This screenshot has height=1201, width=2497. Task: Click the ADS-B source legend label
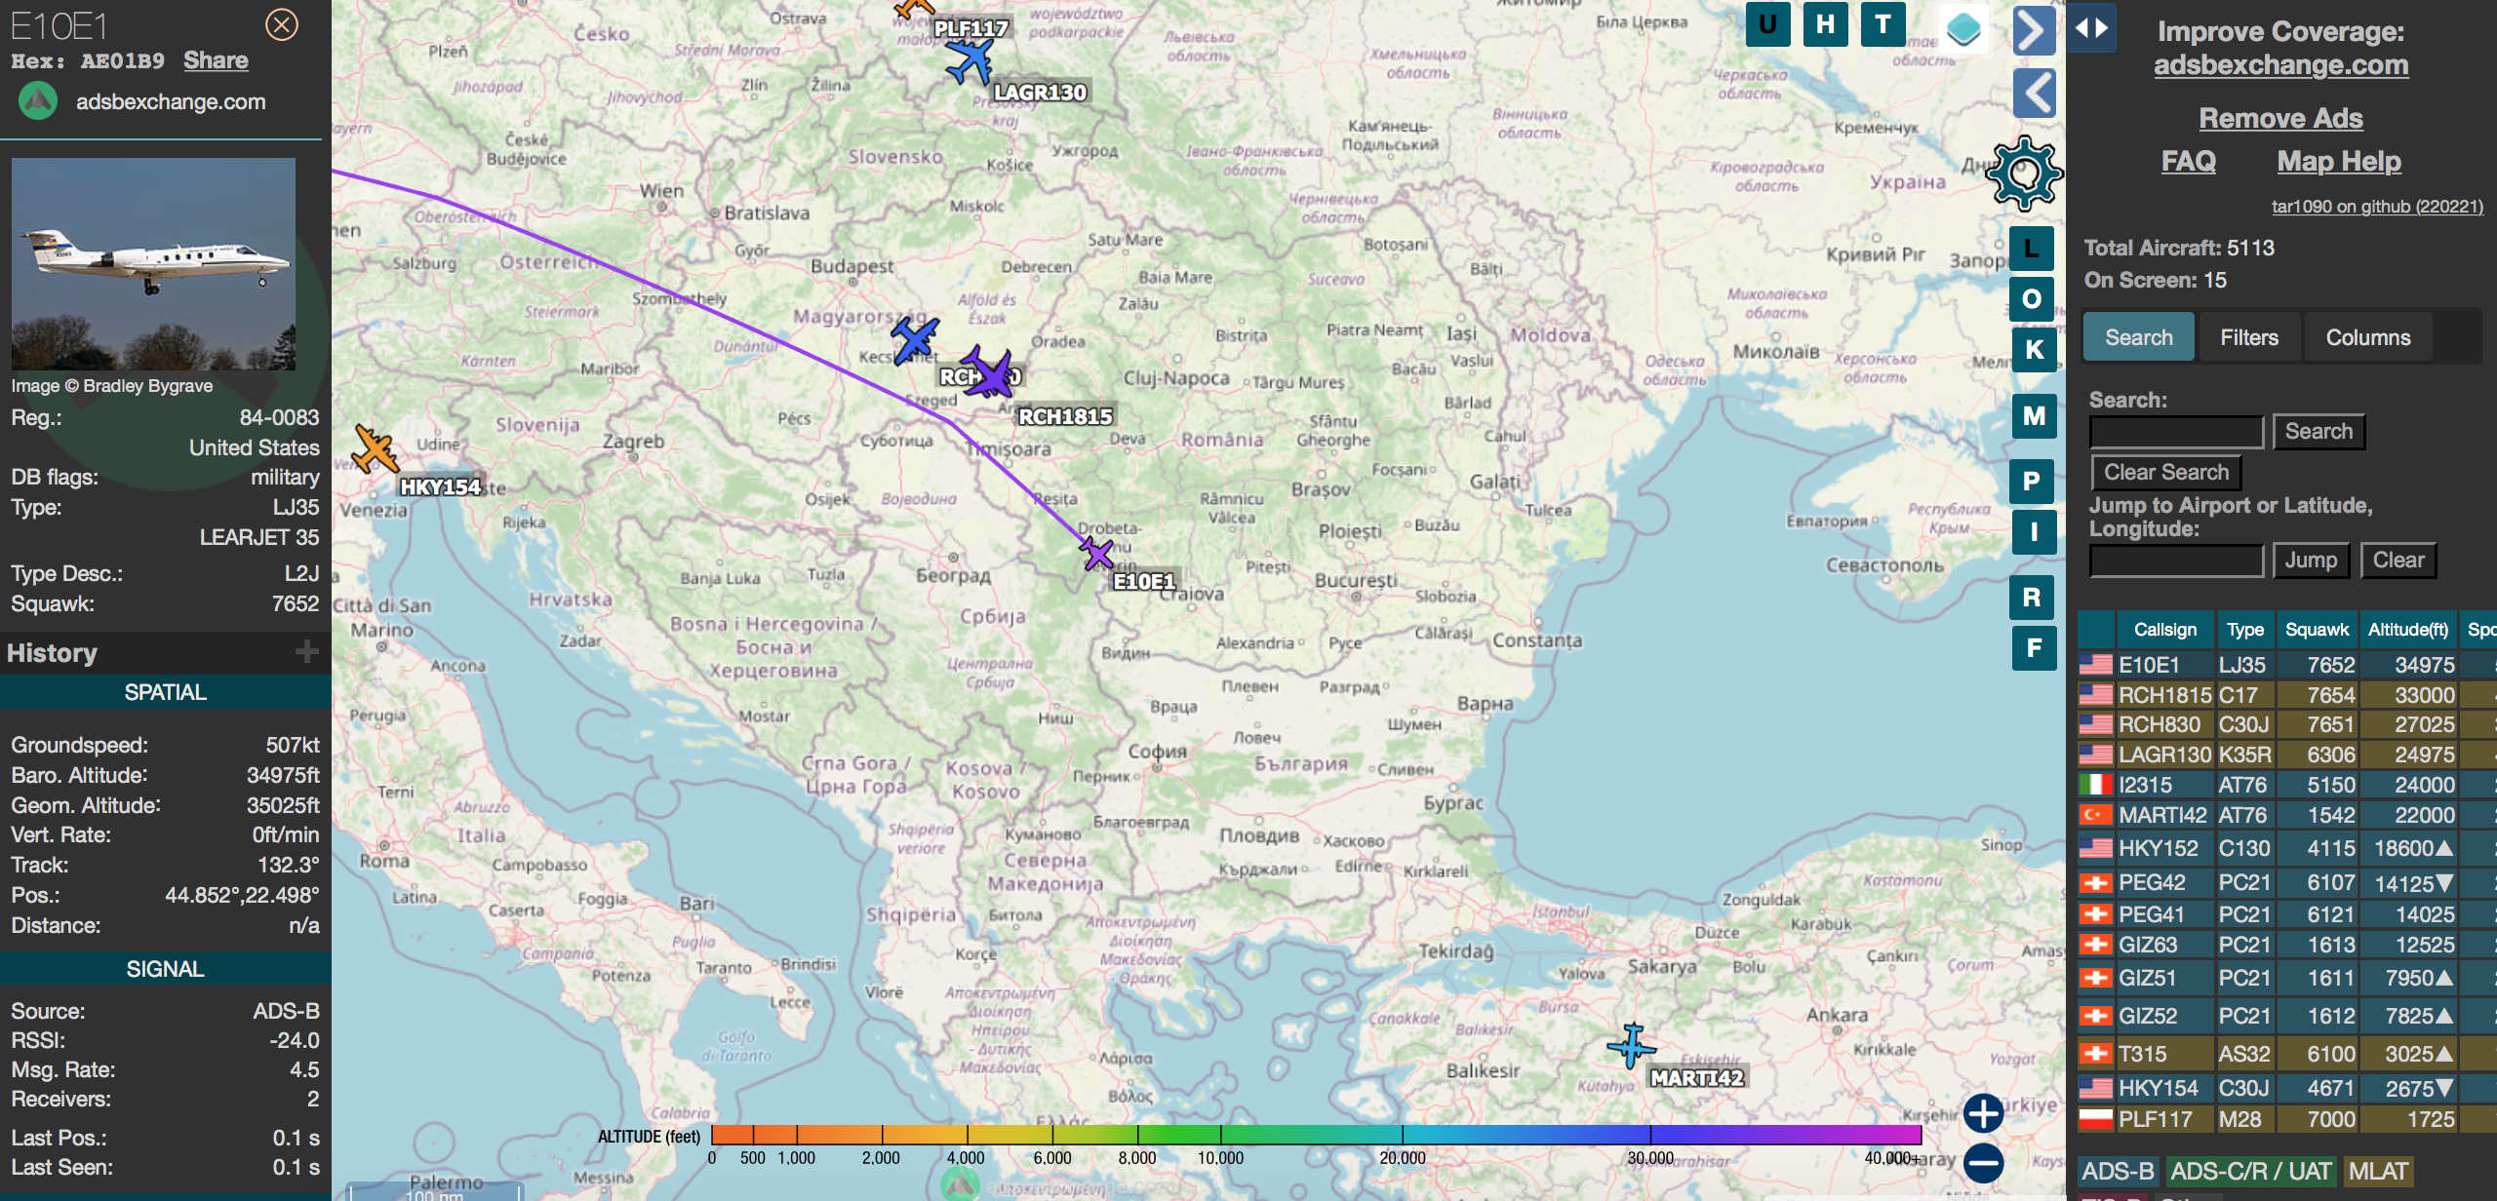point(2118,1171)
